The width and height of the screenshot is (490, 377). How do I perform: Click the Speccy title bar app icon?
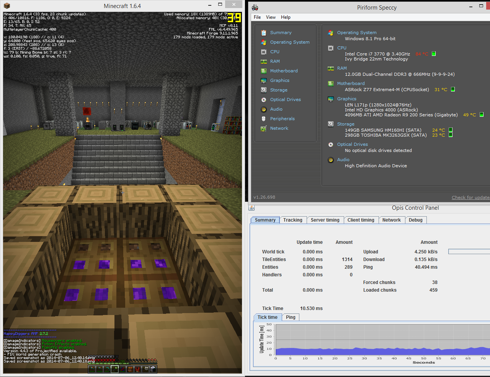coord(255,7)
